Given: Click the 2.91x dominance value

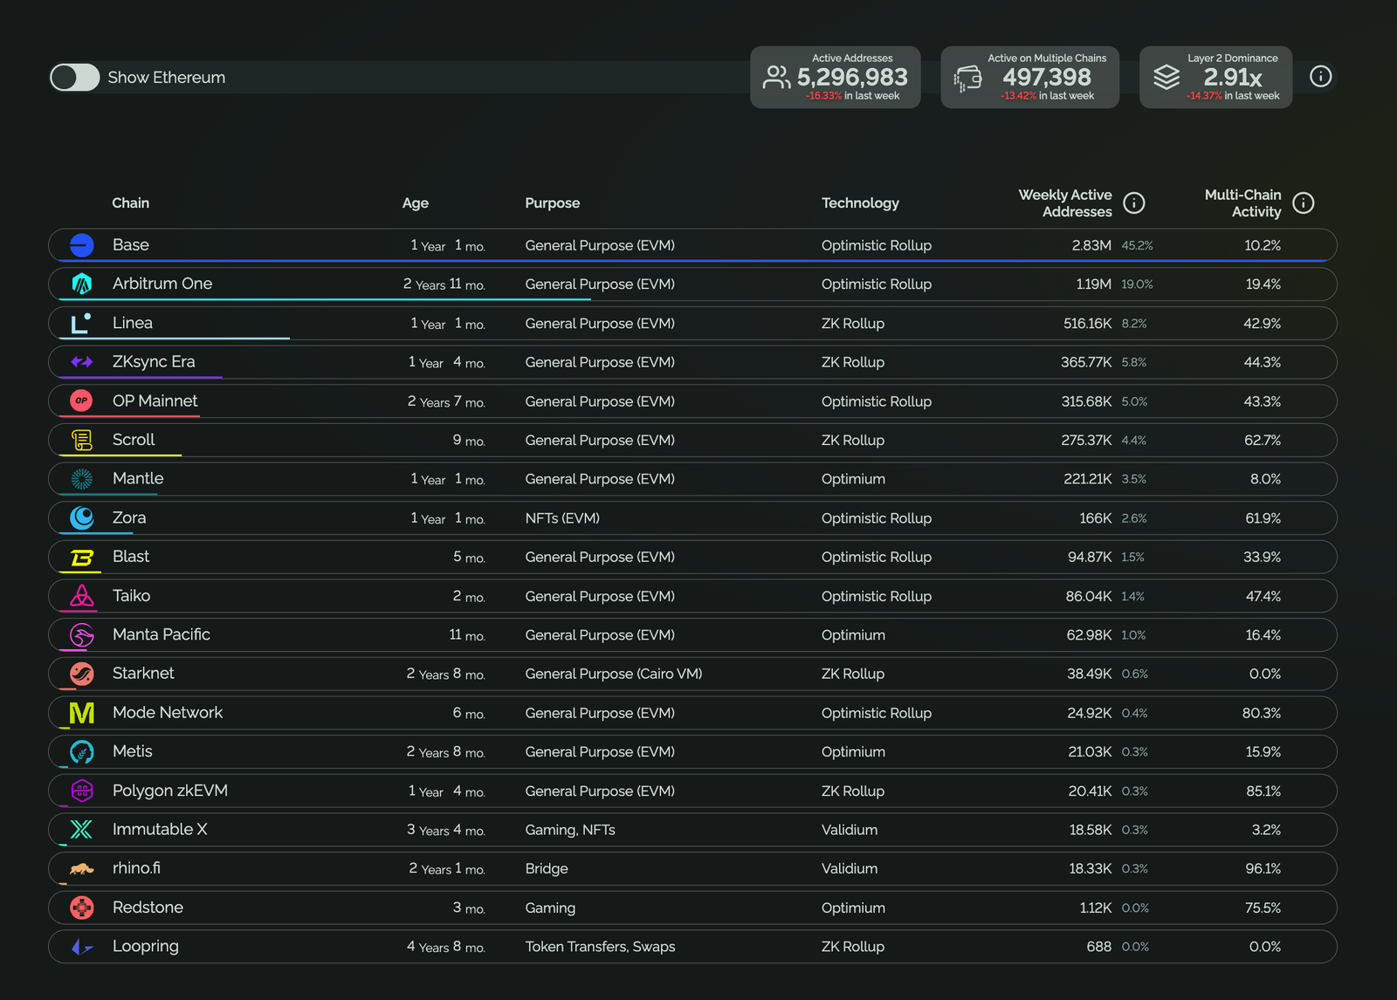Looking at the screenshot, I should tap(1233, 78).
